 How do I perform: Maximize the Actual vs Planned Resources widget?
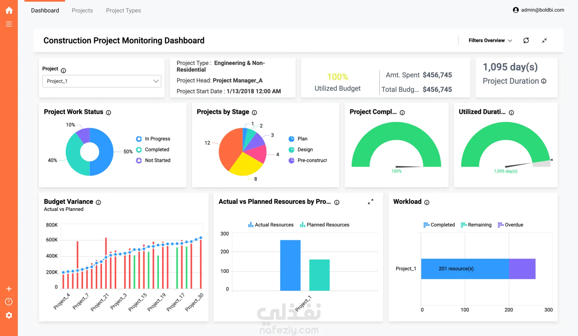[x=371, y=202]
